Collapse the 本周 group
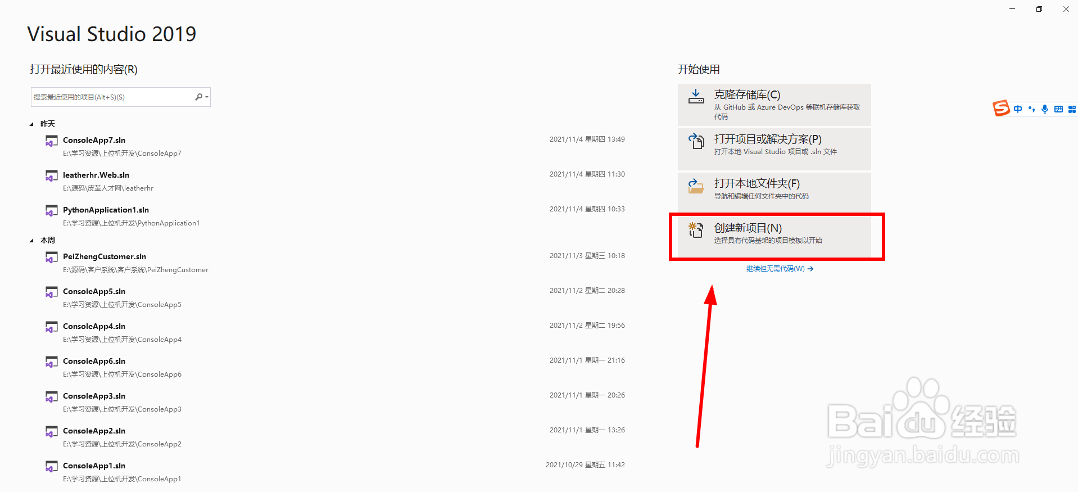Screen dimensions: 1078x492 coord(31,241)
